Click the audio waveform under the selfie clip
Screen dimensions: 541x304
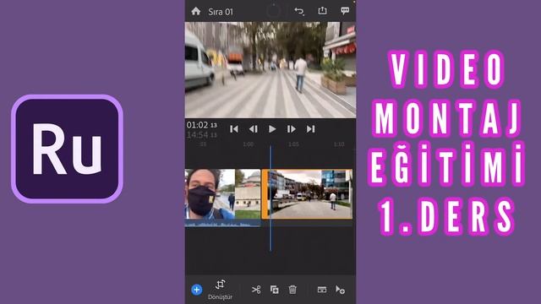(222, 224)
